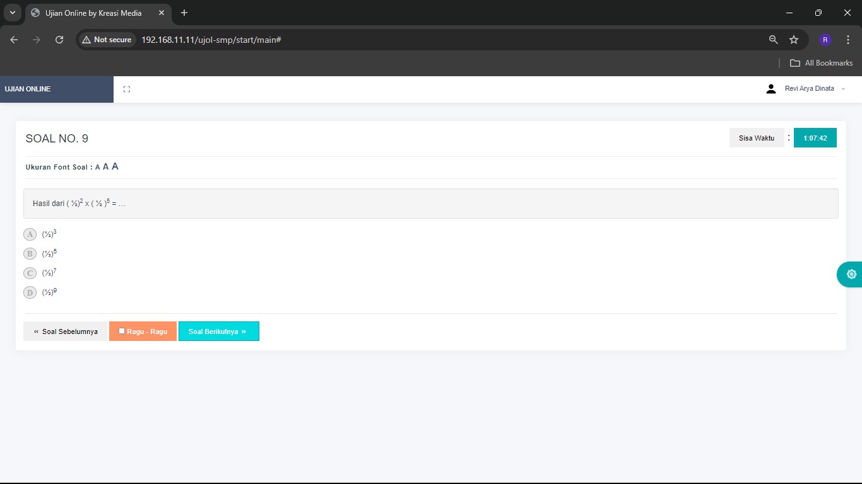Click the remaining time counter 1:07:42
The width and height of the screenshot is (862, 484).
coord(815,138)
